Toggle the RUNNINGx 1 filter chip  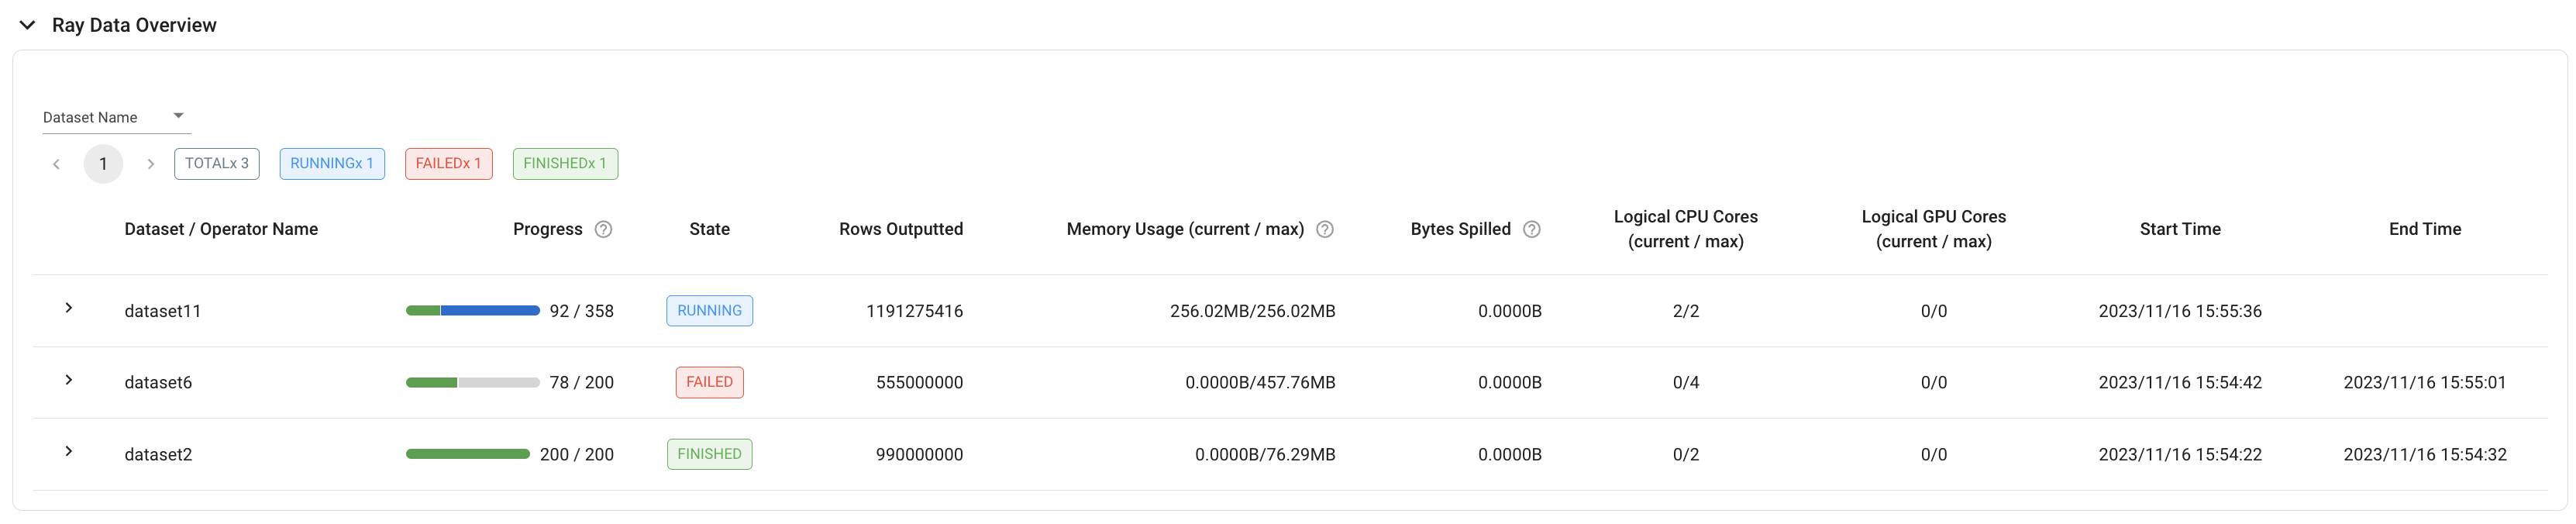[x=332, y=163]
